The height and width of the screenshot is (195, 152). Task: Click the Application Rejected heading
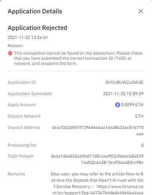[x=37, y=28]
